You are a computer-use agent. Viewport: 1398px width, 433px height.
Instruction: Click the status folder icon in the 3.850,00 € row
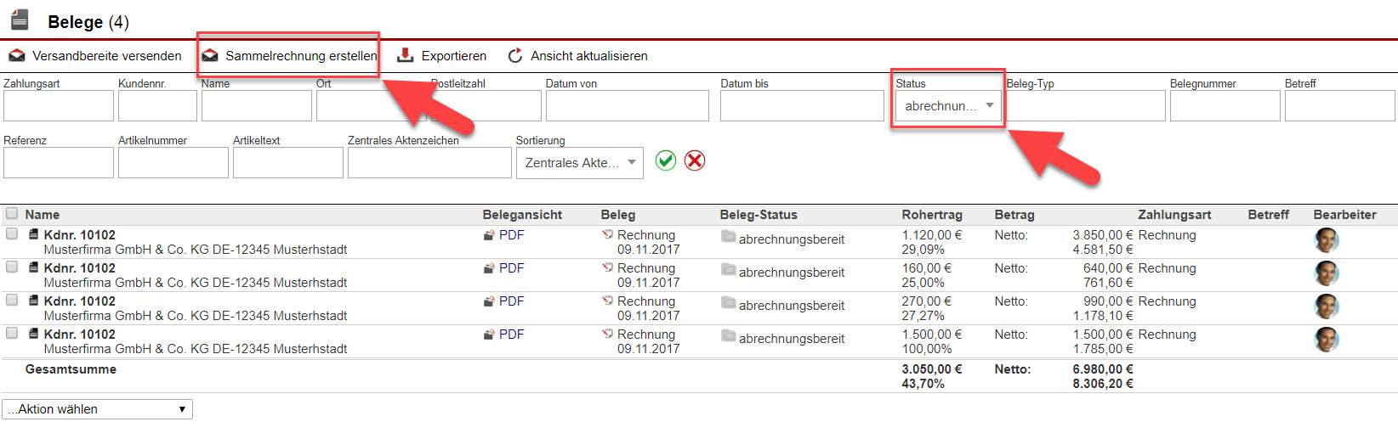[x=728, y=236]
